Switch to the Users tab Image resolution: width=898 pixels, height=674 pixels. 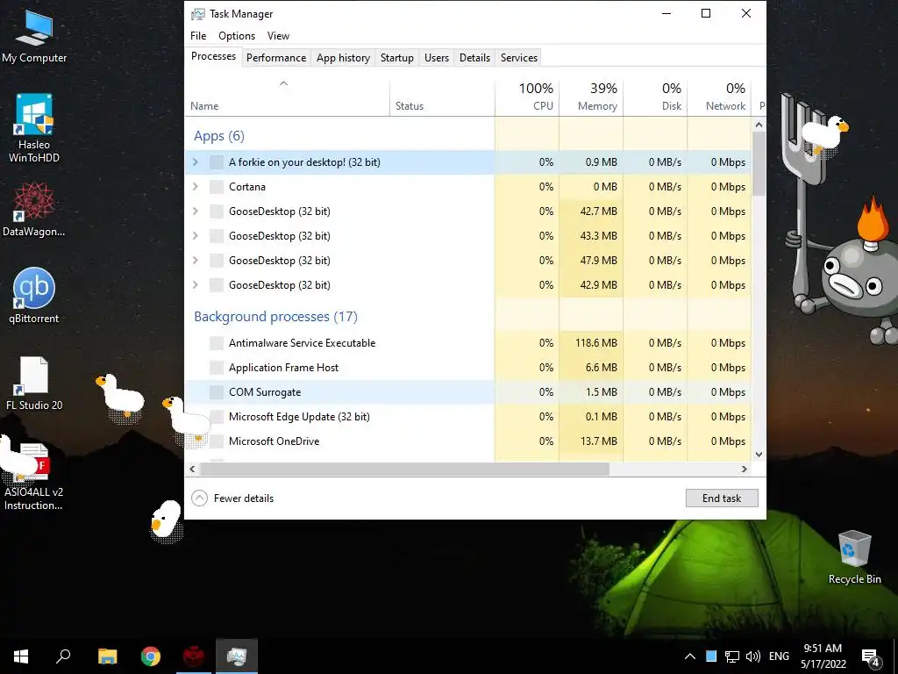coord(437,58)
